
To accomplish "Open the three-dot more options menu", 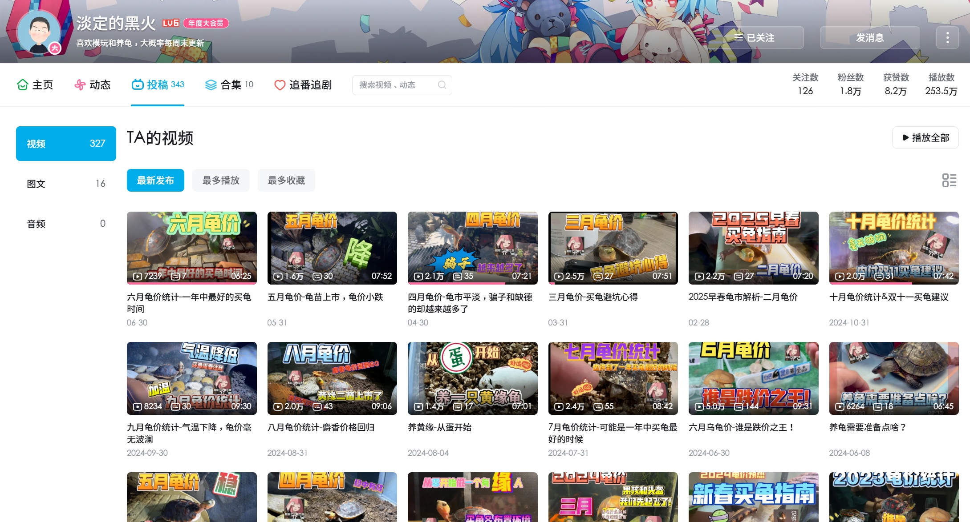I will pos(947,38).
